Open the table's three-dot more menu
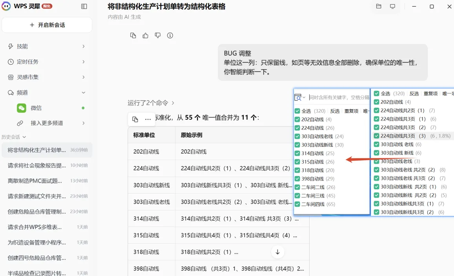 [x=148, y=119]
